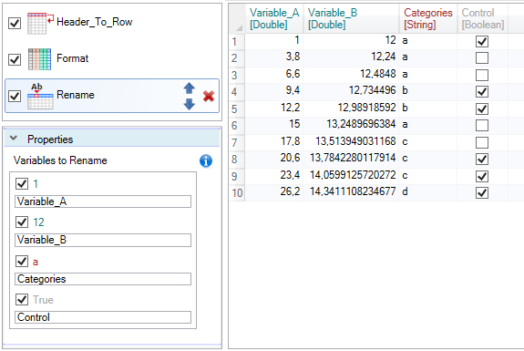This screenshot has width=524, height=351.
Task: Toggle the Format step checkbox
Action: tap(15, 59)
